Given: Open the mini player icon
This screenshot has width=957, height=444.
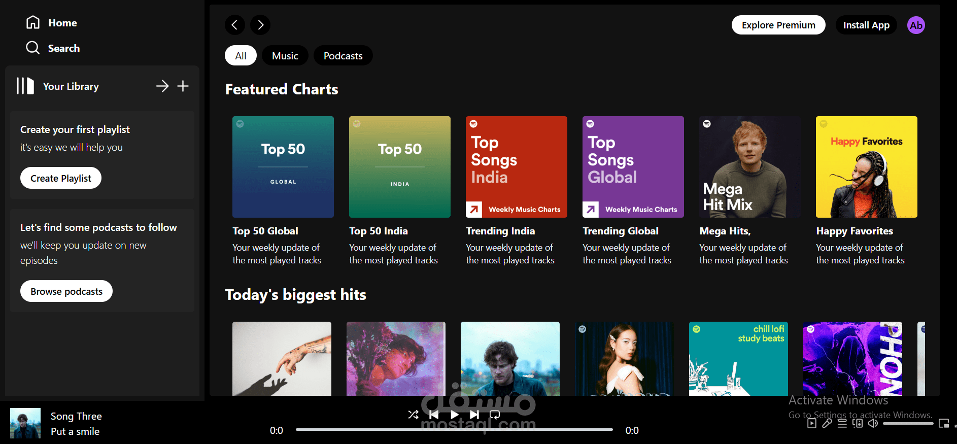Looking at the screenshot, I should click(x=944, y=423).
